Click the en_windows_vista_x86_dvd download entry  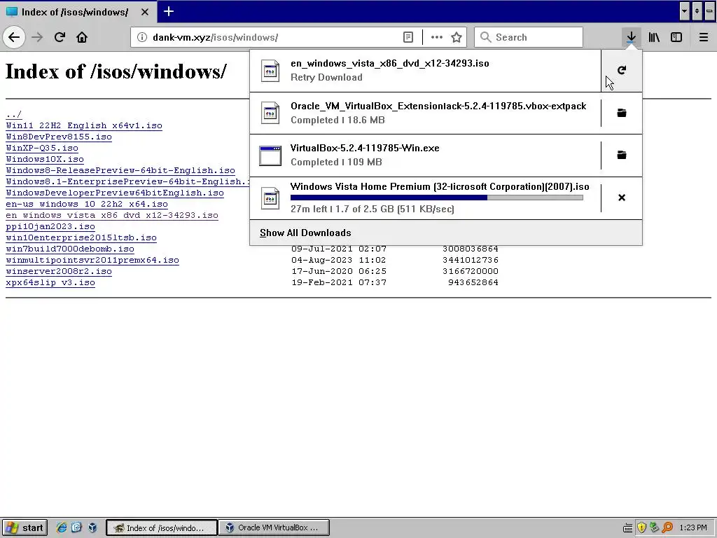coord(425,71)
